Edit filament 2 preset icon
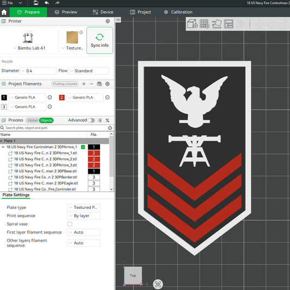This screenshot has width=290, height=290. point(107,97)
